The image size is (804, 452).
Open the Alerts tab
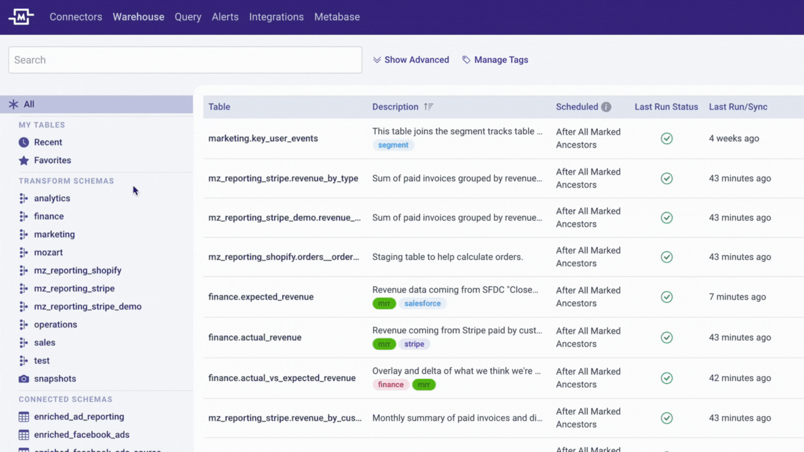(225, 17)
